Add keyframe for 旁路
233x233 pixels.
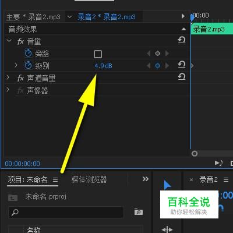point(157,54)
